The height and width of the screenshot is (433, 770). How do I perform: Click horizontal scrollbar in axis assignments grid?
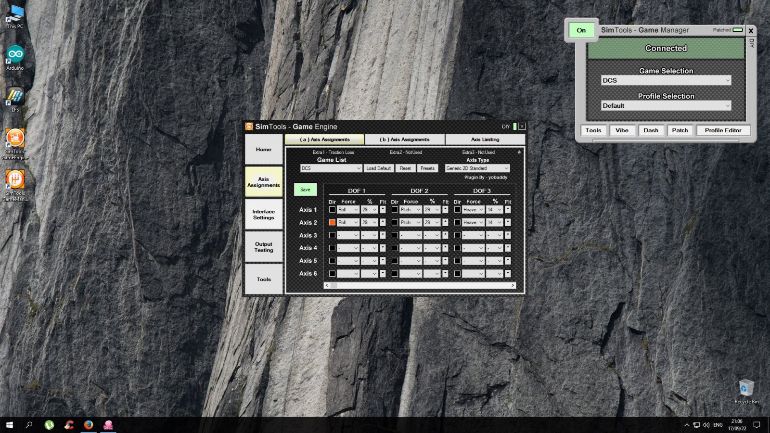[x=420, y=285]
